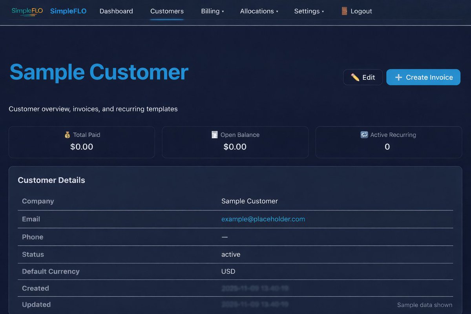
Task: Click the Customer Details section heading
Action: [51, 180]
